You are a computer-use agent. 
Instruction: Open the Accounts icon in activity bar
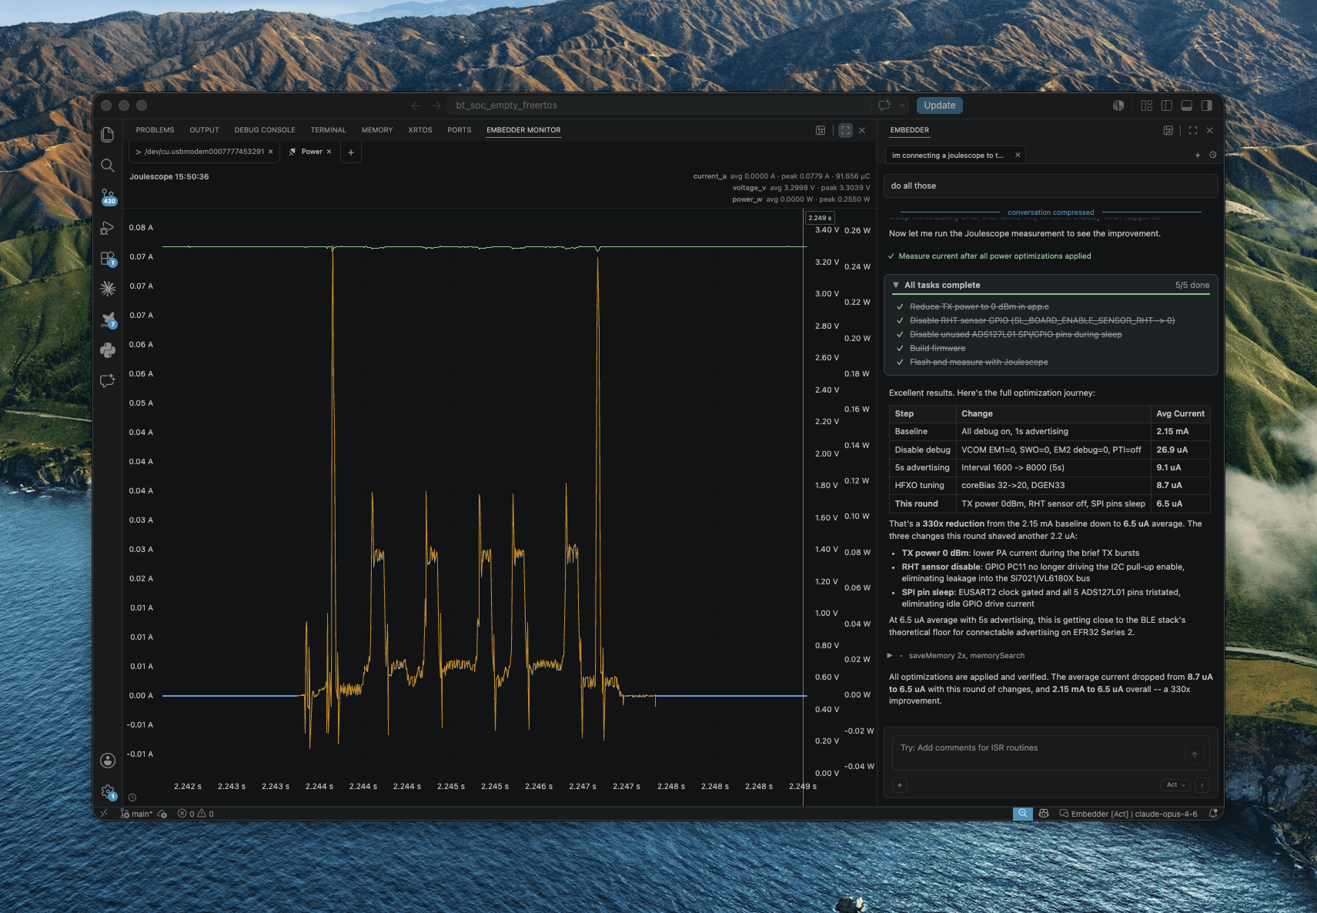[x=108, y=761]
